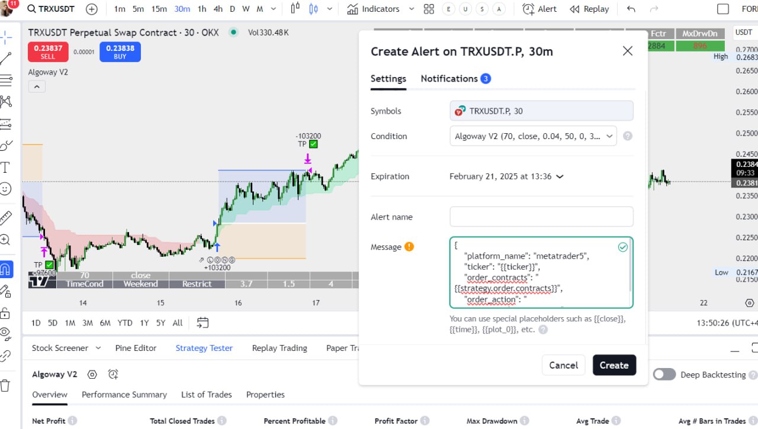758x429 pixels.
Task: Click the go-to-date calendar icon
Action: [203, 323]
